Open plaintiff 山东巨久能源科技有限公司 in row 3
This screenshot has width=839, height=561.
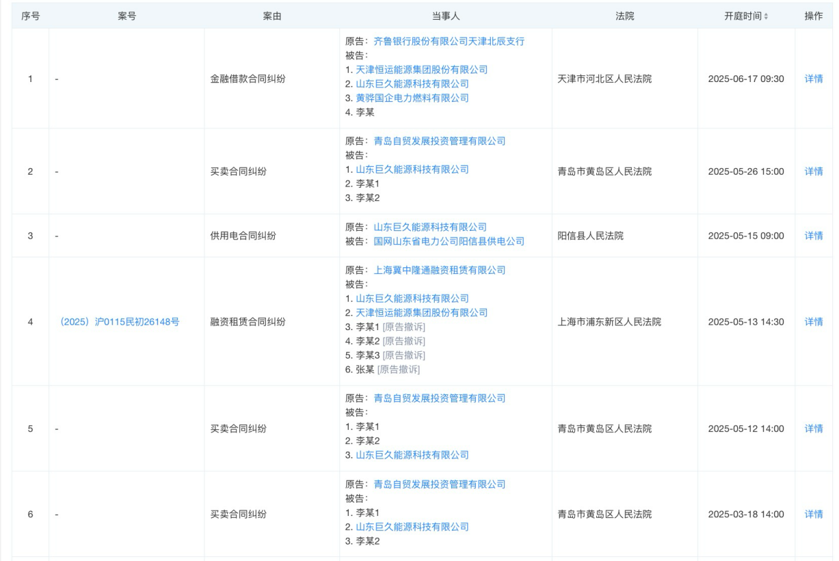(430, 227)
